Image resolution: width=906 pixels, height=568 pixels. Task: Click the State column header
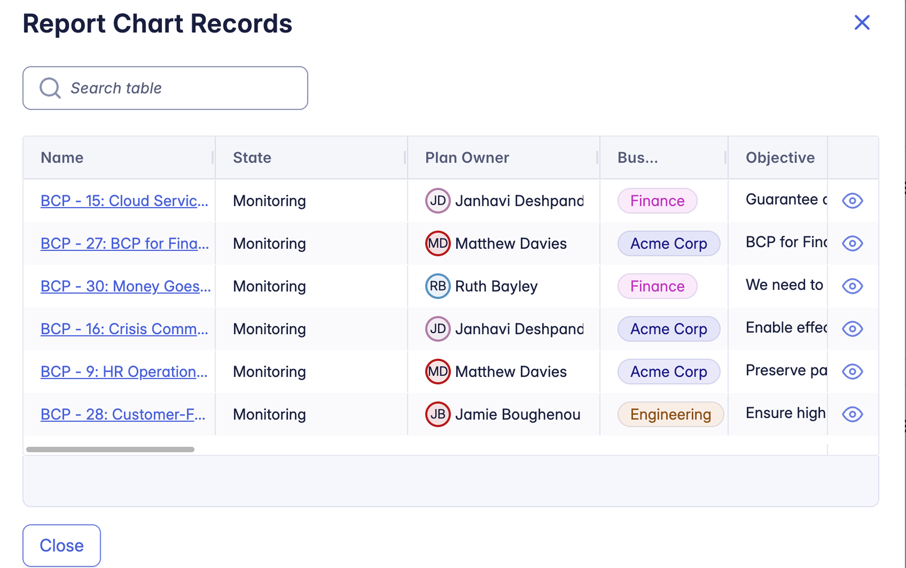[252, 158]
